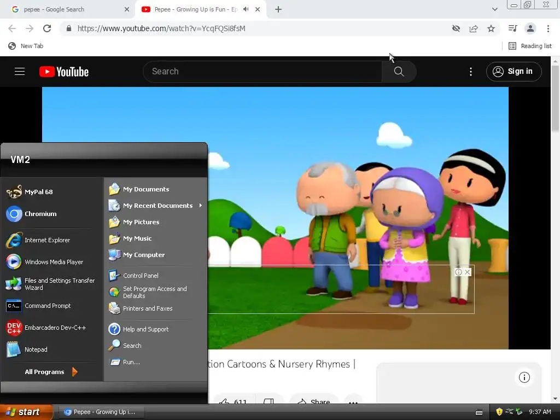Open the tab search dropdown arrow
The height and width of the screenshot is (420, 560).
[x=494, y=9]
